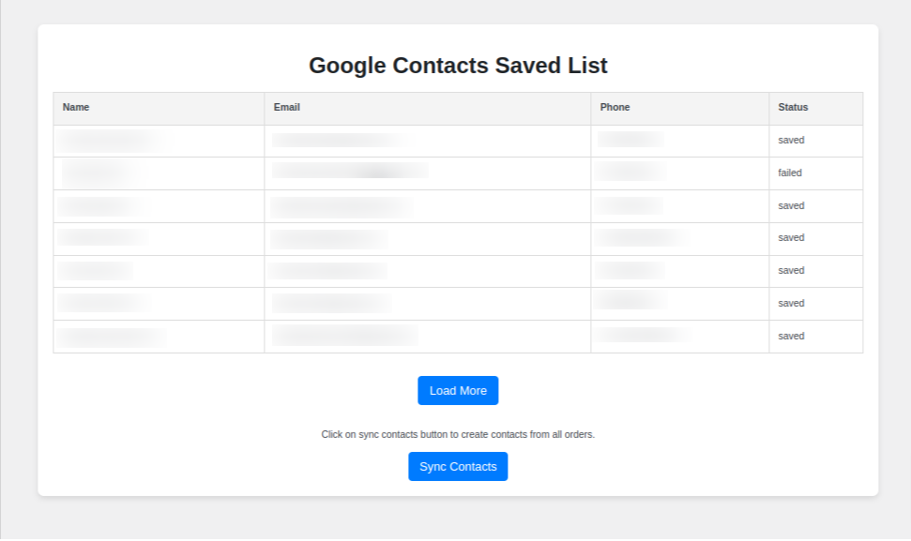Select the "failed" status cell

click(x=790, y=173)
